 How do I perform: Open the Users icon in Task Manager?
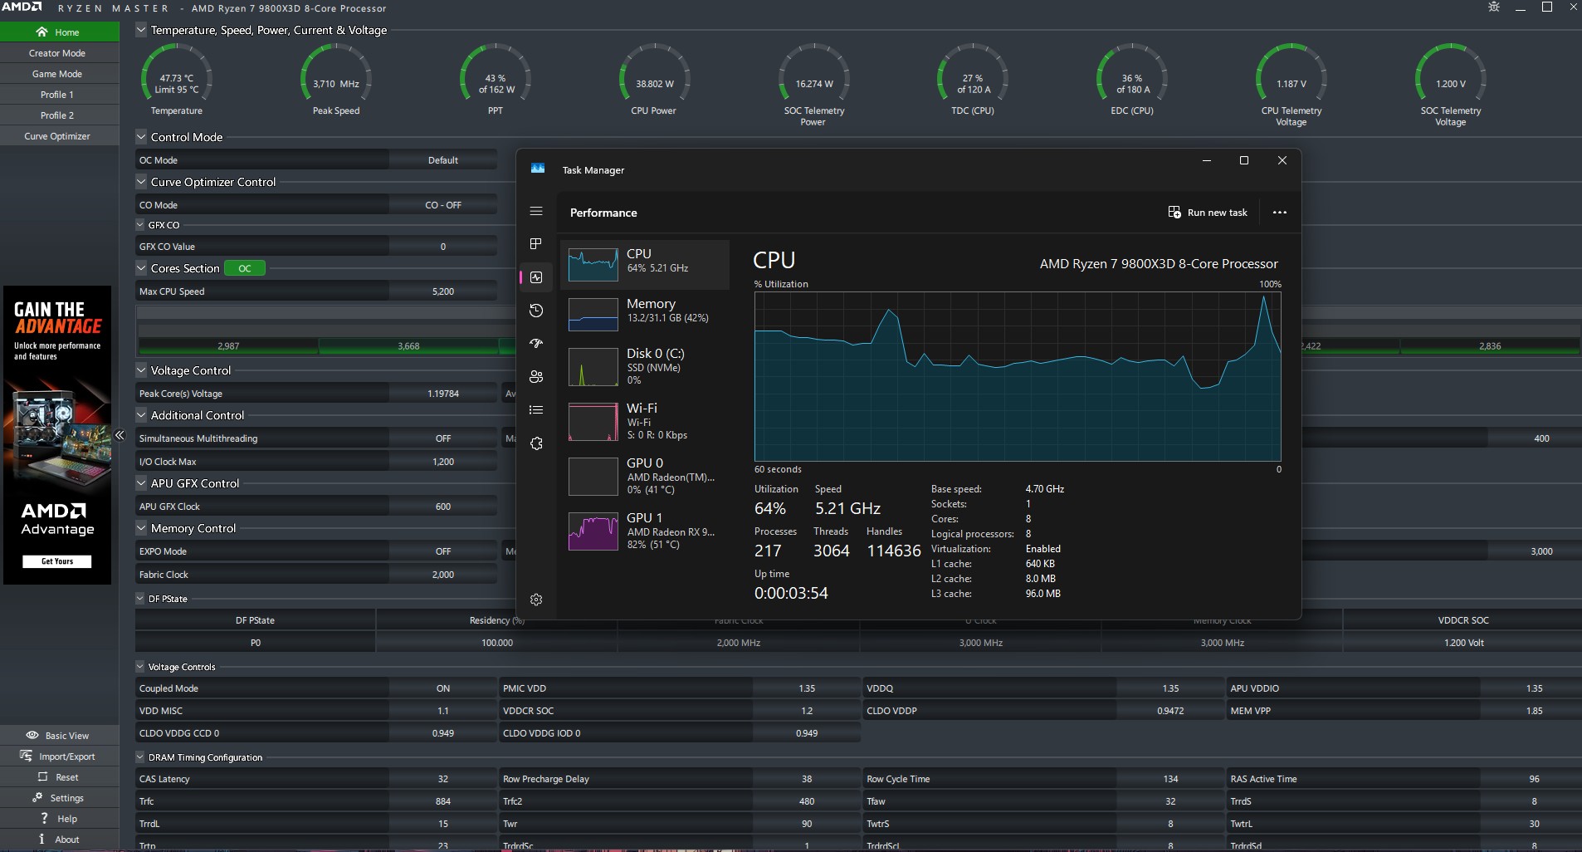pos(536,376)
